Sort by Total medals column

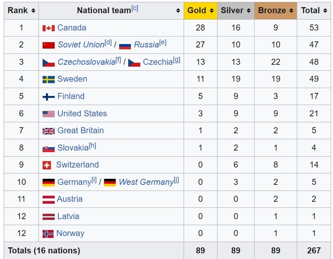pyautogui.click(x=325, y=10)
